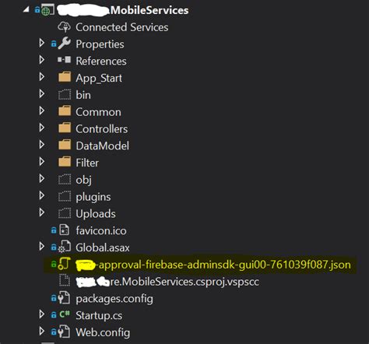Image resolution: width=369 pixels, height=344 pixels.
Task: Click the Web.config wrench file icon
Action: (64, 332)
